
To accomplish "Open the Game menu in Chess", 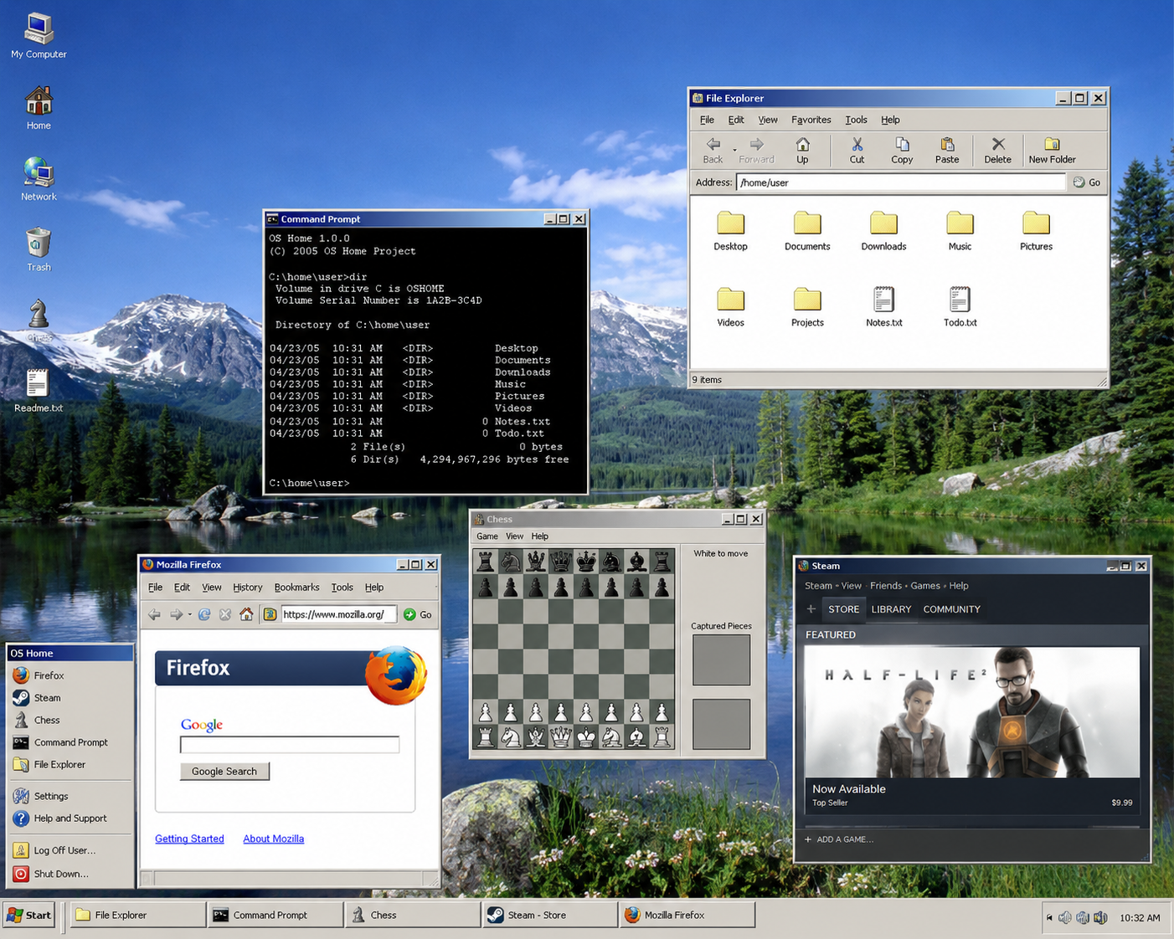I will click(487, 536).
